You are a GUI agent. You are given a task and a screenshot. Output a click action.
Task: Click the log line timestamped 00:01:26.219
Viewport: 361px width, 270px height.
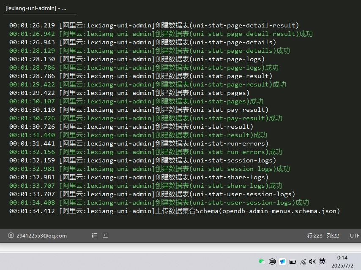coord(154,25)
